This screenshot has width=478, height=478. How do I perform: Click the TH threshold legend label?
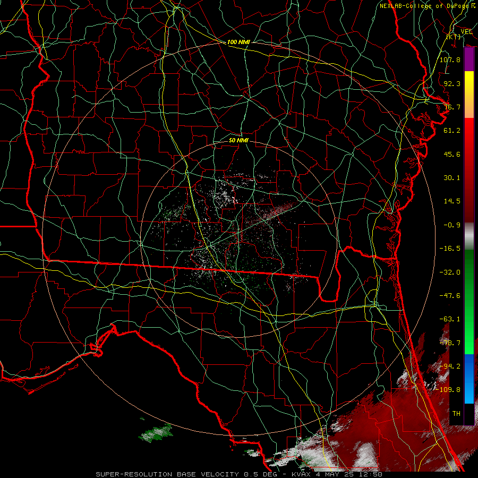tap(456, 414)
